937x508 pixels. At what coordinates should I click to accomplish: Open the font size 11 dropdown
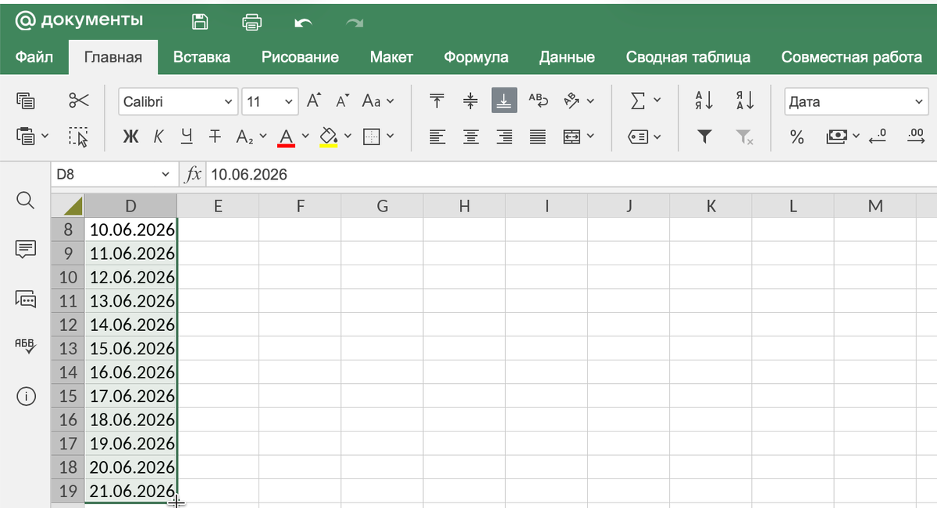289,101
